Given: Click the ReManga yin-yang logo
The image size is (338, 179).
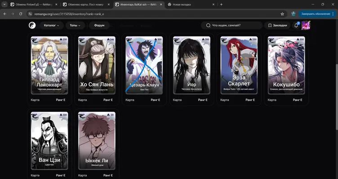Looking at the screenshot, I should coord(32,26).
